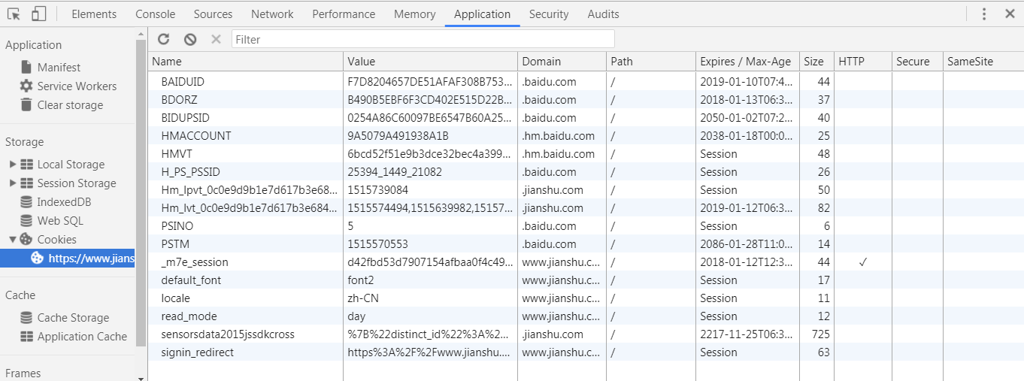The height and width of the screenshot is (381, 1024).
Task: Select the _m7e_session cookie row
Action: [x=586, y=262]
